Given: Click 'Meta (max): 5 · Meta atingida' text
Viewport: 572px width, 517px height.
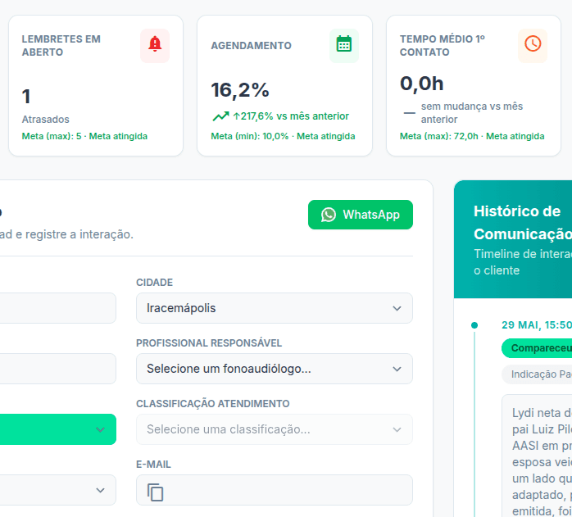Looking at the screenshot, I should coord(84,136).
